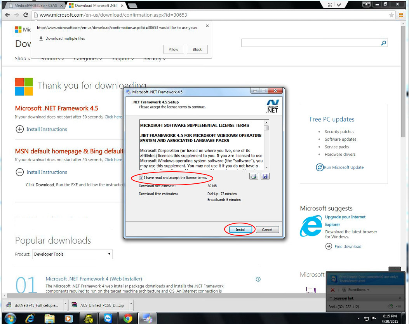Open a new Chrome tab
409x324 pixels.
(x=132, y=5)
